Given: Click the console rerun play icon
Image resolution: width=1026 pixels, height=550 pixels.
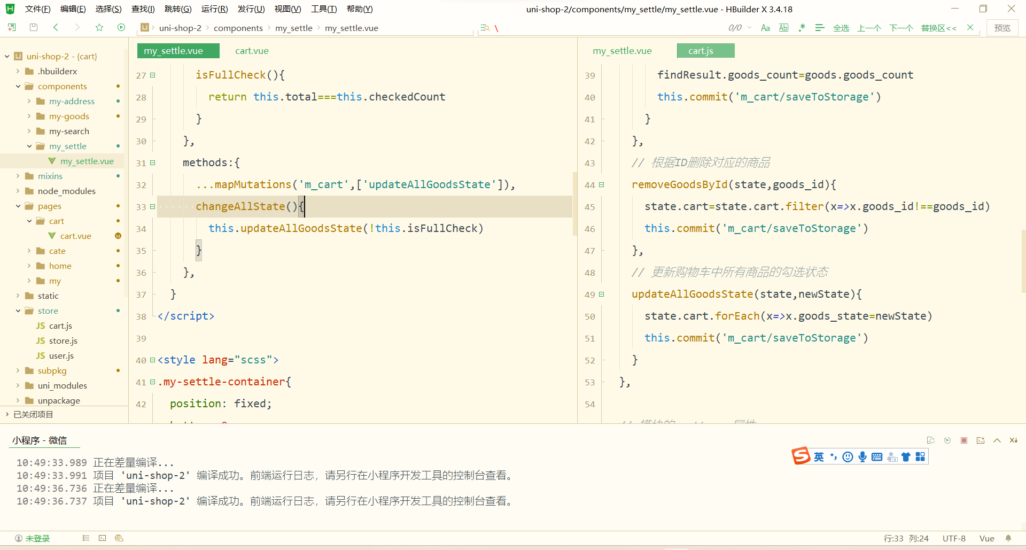Looking at the screenshot, I should (947, 440).
